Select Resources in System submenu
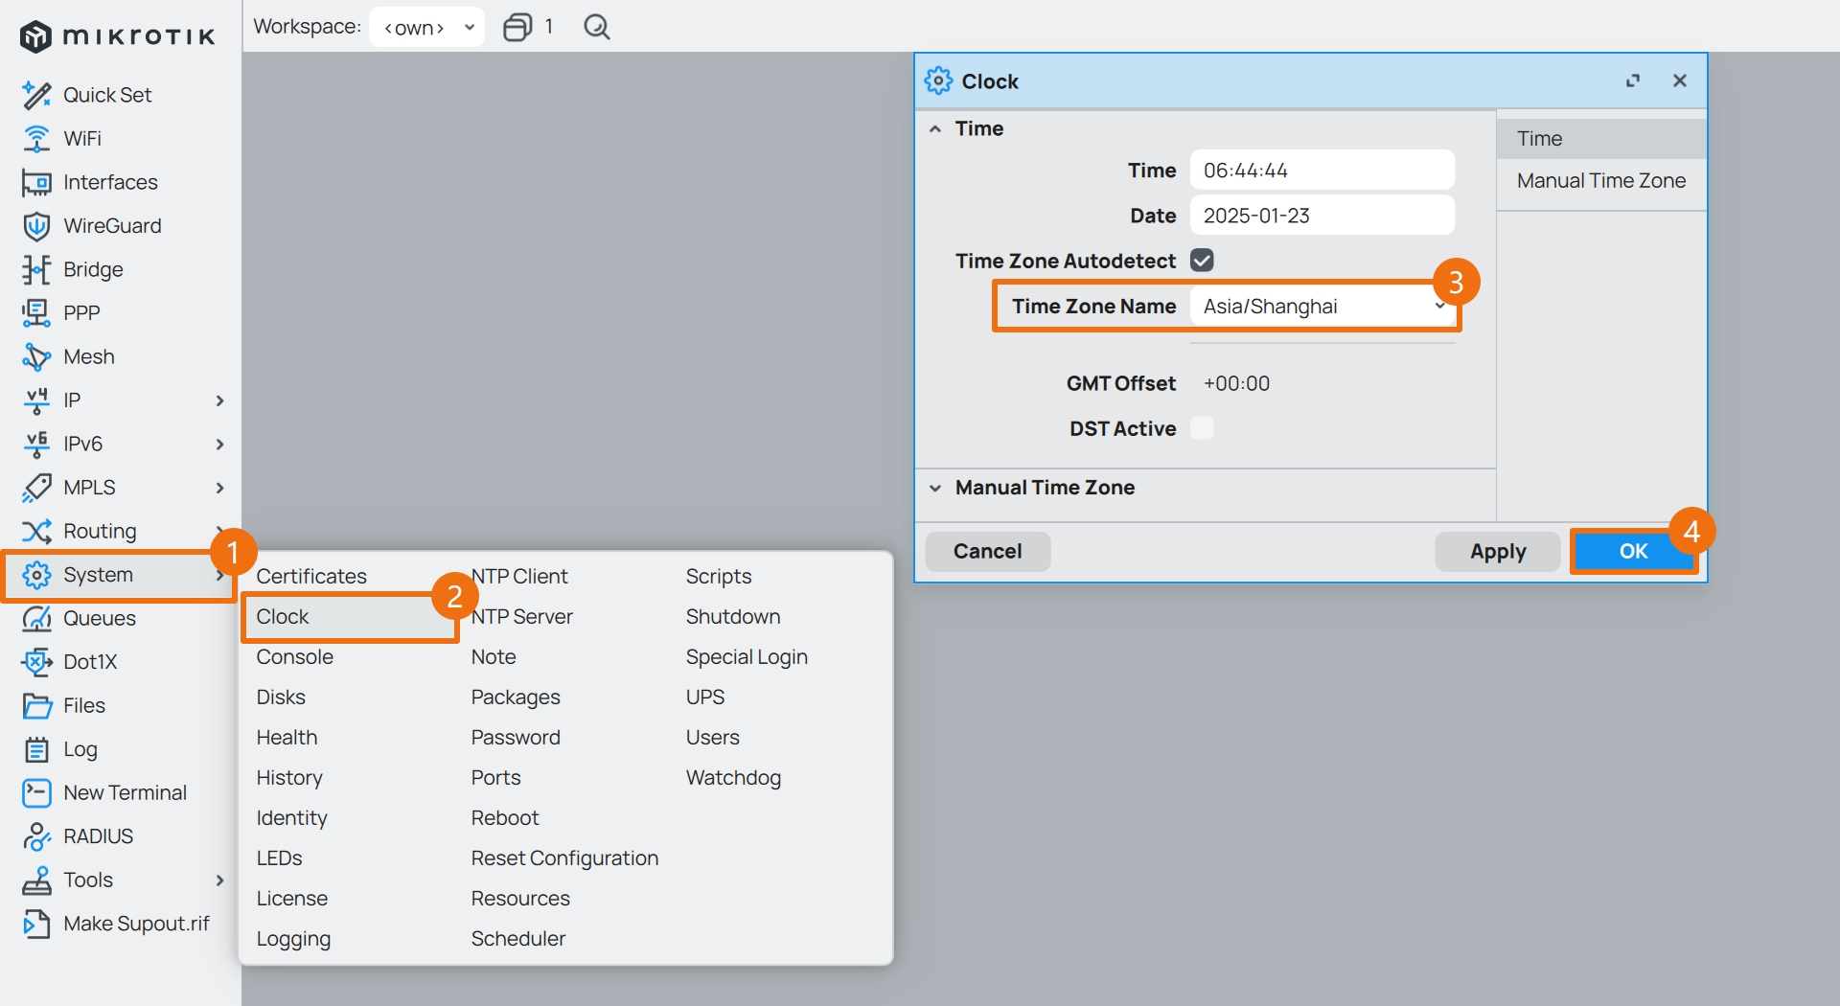The height and width of the screenshot is (1006, 1840). [x=520, y=899]
